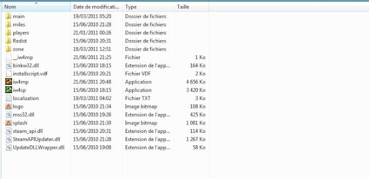Select the file name main
Viewport: 369px width, 179px height.
(x=19, y=17)
